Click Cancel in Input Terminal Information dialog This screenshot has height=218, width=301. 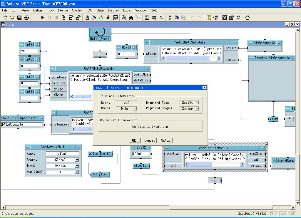click(149, 140)
